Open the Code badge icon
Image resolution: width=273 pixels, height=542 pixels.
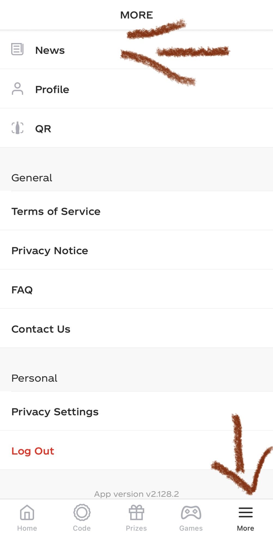(x=82, y=513)
